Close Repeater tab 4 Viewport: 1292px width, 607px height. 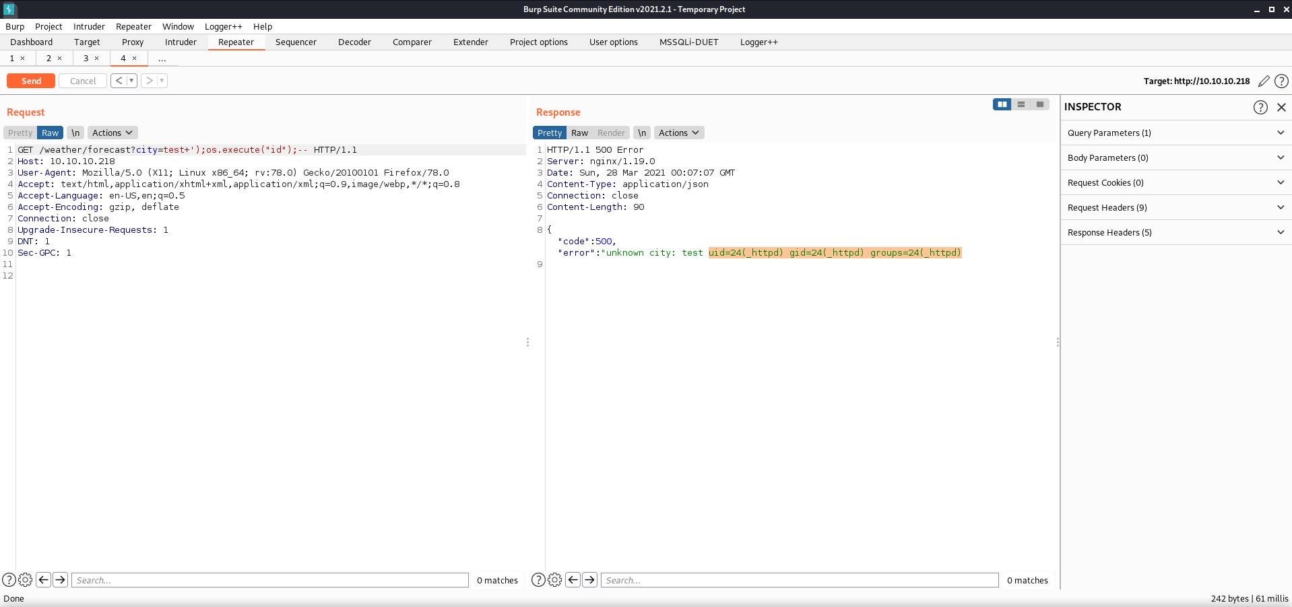(135, 59)
